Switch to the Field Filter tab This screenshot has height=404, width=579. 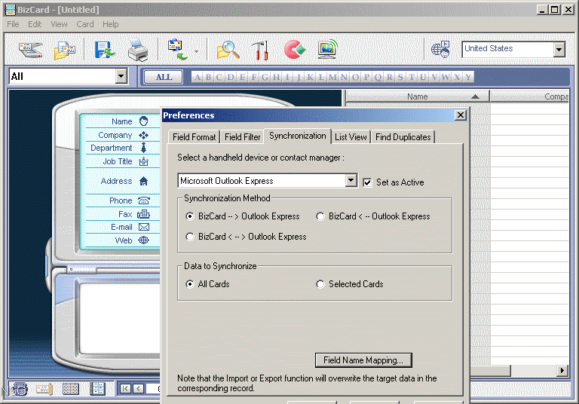(x=243, y=137)
